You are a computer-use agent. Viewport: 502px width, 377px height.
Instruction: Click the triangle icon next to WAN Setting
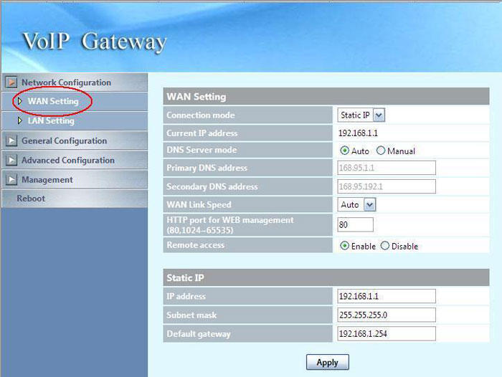(19, 102)
